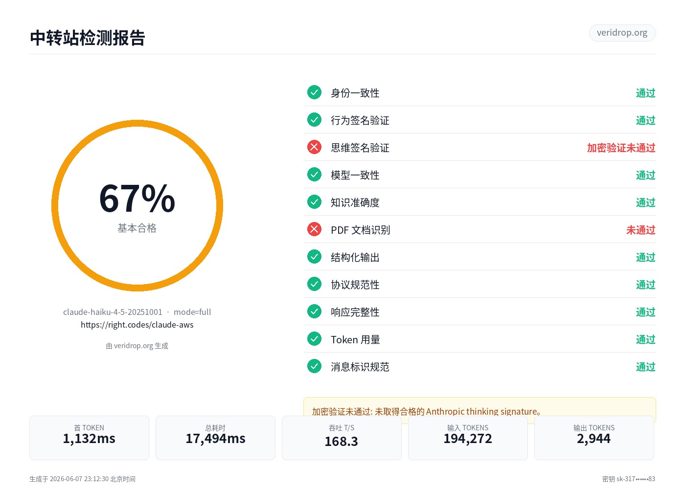The width and height of the screenshot is (685, 489).
Task: Click the orange 67% score ring
Action: tap(137, 206)
